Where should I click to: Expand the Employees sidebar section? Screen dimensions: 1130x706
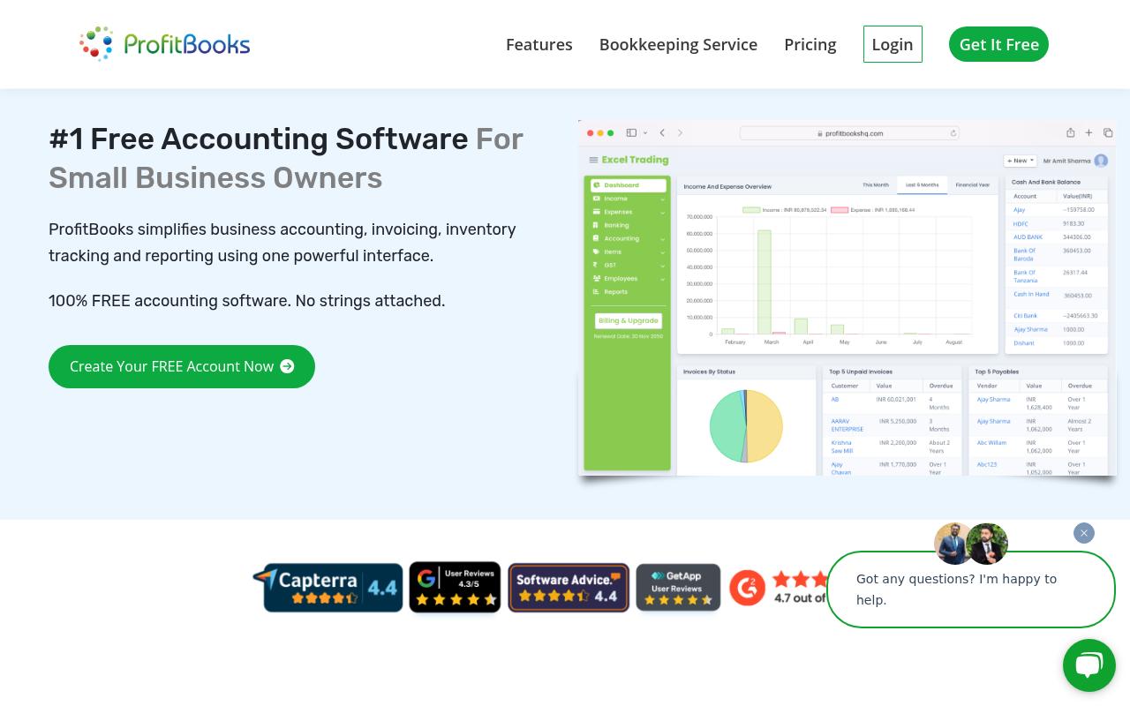(x=628, y=278)
